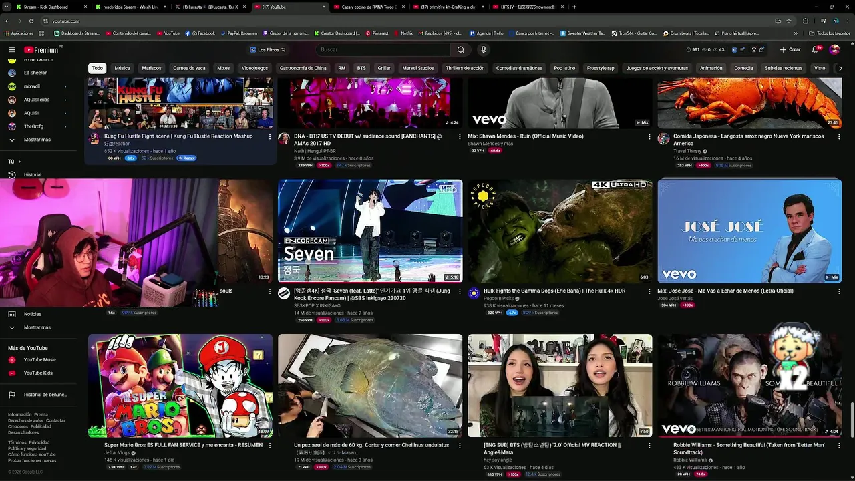The image size is (855, 481).
Task: Play the Super Mario Bros thumbnail
Action: [180, 385]
